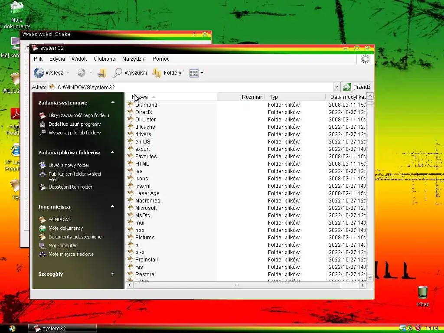444x333 pixels.
Task: Click folder icon next to Macromed
Action: tap(130, 200)
